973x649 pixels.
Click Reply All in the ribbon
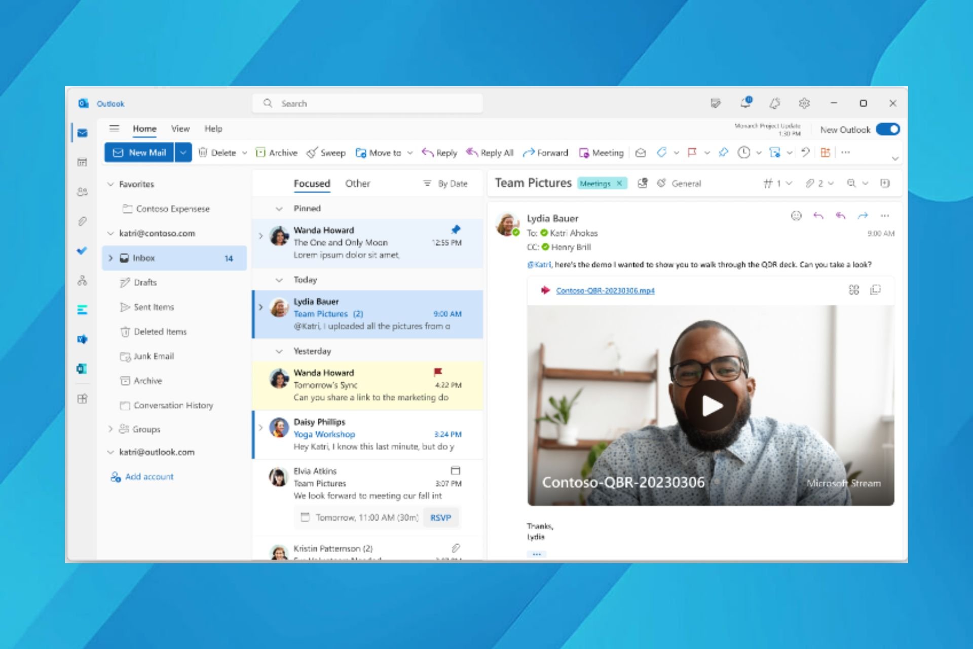pyautogui.click(x=490, y=153)
